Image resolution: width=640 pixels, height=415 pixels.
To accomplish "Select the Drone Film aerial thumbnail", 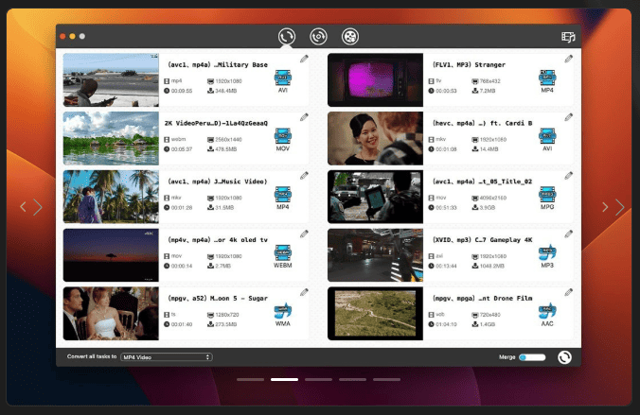I will (376, 314).
